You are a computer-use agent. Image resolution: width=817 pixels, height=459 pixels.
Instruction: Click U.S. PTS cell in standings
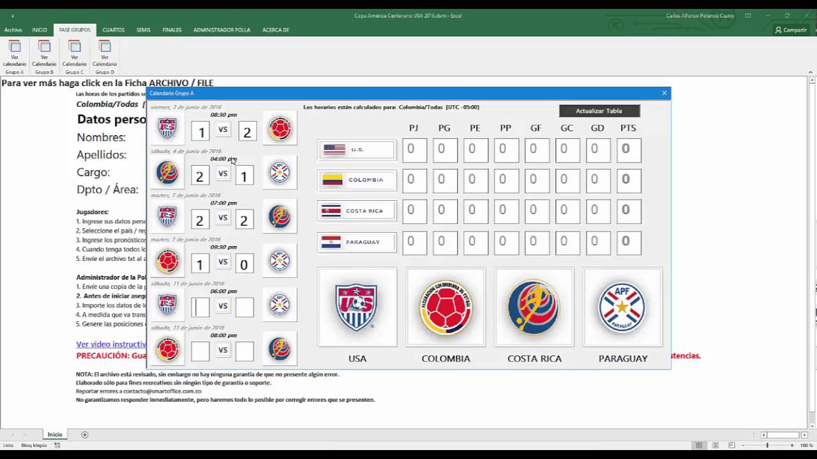coord(629,150)
